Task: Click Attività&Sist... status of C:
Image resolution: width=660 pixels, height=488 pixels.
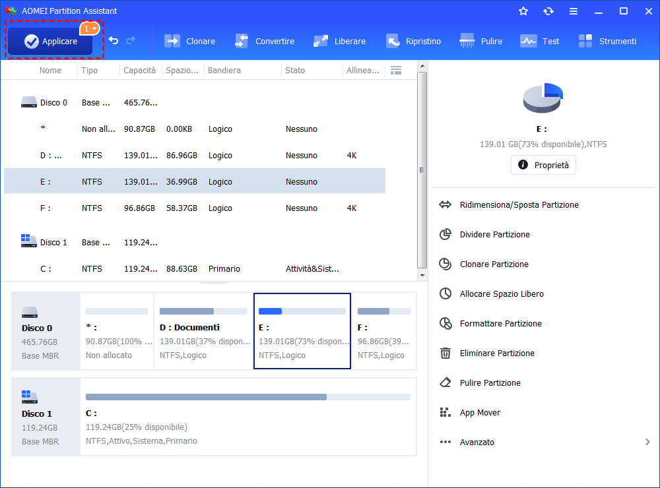Action: [312, 269]
